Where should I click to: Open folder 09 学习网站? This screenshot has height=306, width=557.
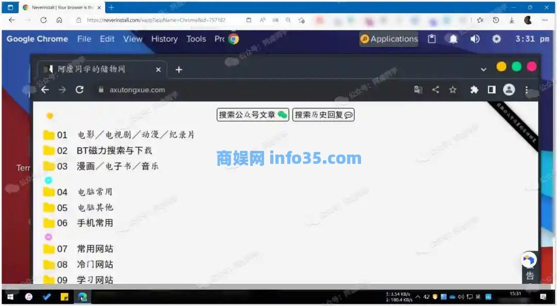click(78, 279)
